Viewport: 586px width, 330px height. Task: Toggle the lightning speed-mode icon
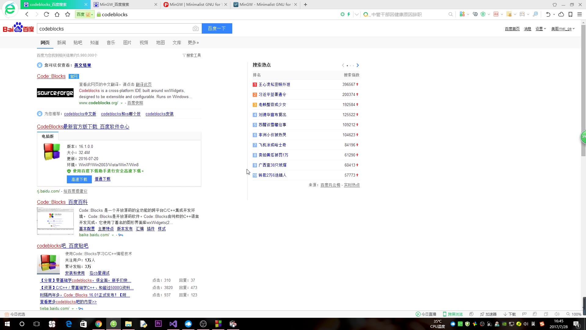coord(349,14)
